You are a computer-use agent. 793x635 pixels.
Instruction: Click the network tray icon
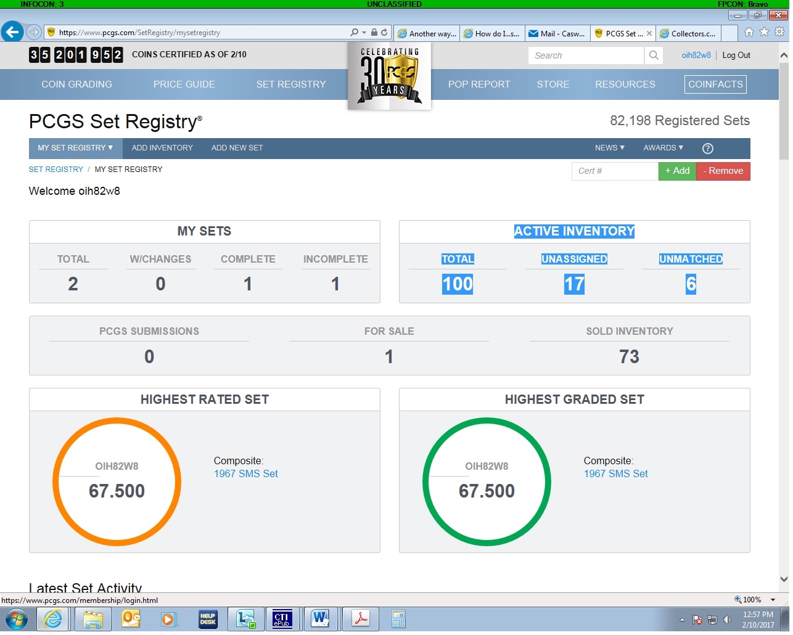(x=712, y=620)
